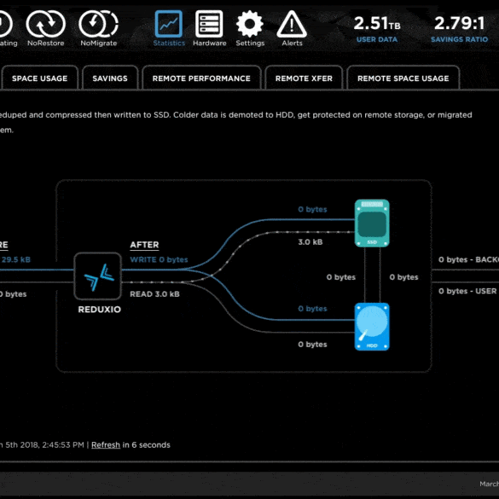Open the Settings gear icon
The width and height of the screenshot is (499, 499).
coord(250,24)
